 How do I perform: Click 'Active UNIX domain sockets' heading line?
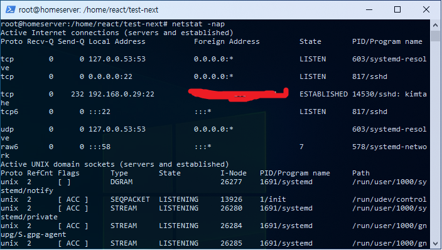[114, 164]
